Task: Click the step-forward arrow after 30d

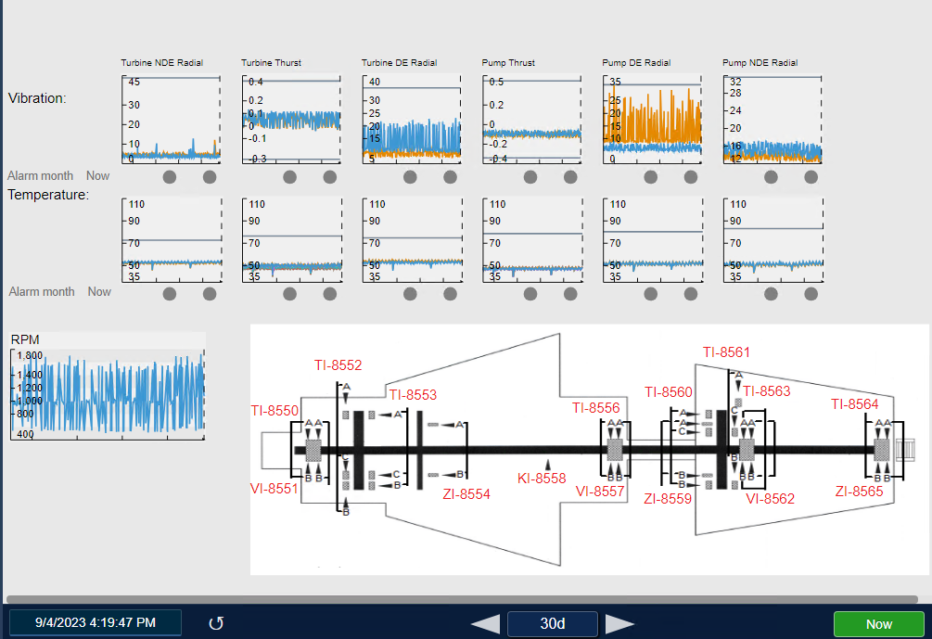Action: pos(620,623)
